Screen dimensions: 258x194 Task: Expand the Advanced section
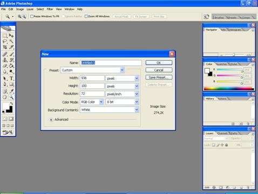[x=51, y=120]
